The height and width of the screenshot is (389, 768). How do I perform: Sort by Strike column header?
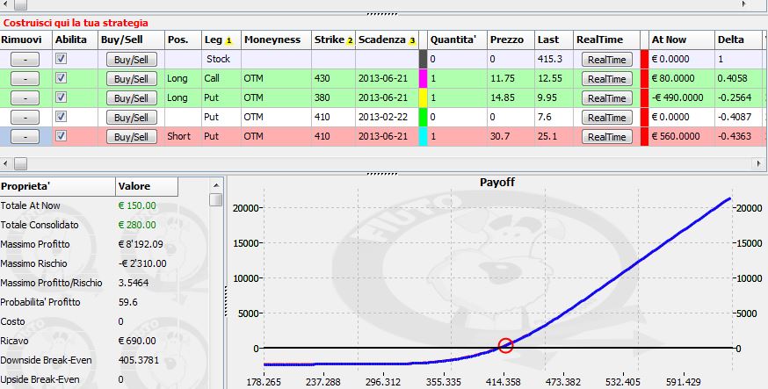click(333, 40)
